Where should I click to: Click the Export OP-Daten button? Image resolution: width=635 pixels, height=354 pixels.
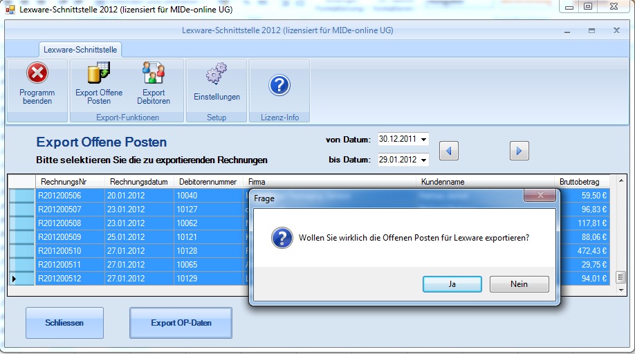181,323
